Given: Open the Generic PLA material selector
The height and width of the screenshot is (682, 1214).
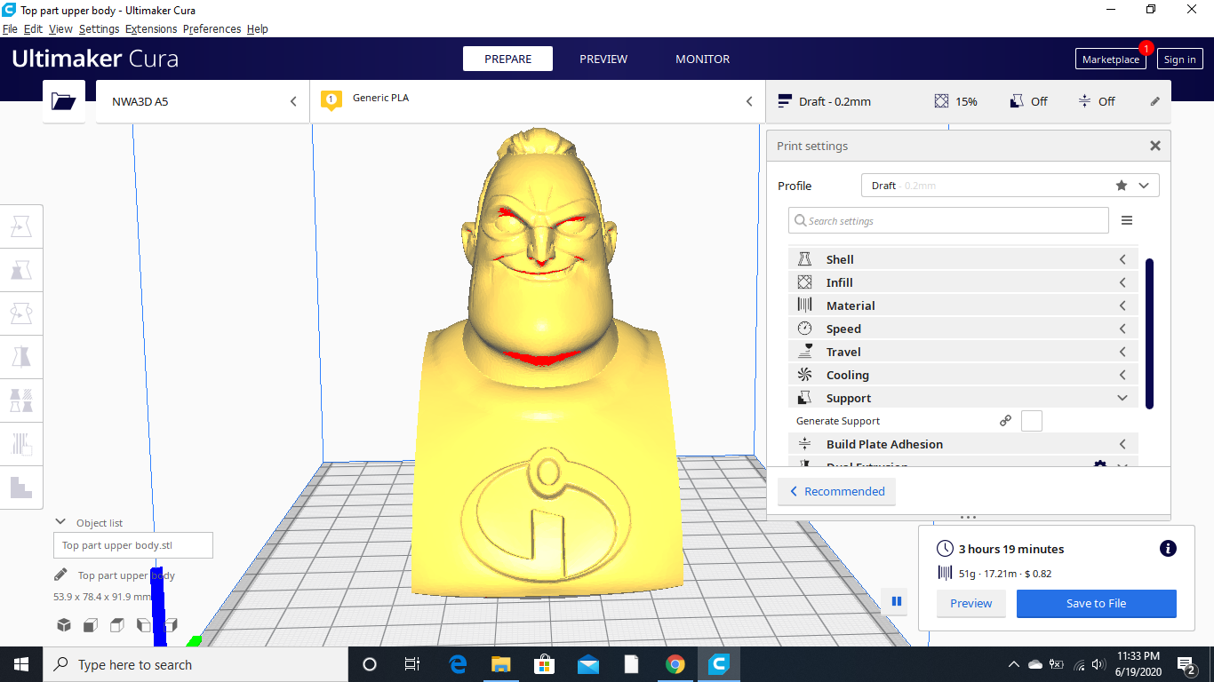Looking at the screenshot, I should coord(537,101).
